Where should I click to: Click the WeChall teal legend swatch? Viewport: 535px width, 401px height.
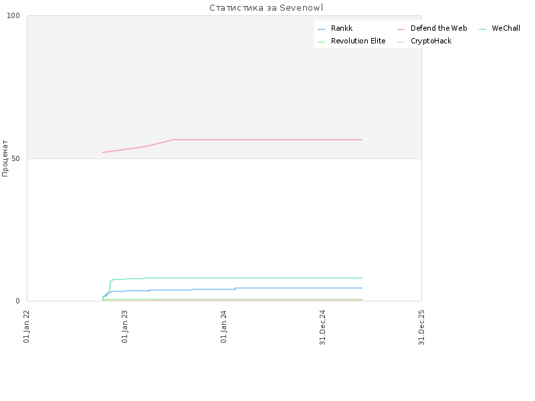[482, 29]
